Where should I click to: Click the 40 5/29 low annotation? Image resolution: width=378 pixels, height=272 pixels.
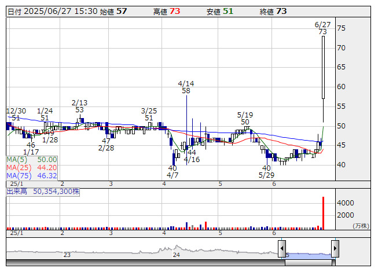266,171
